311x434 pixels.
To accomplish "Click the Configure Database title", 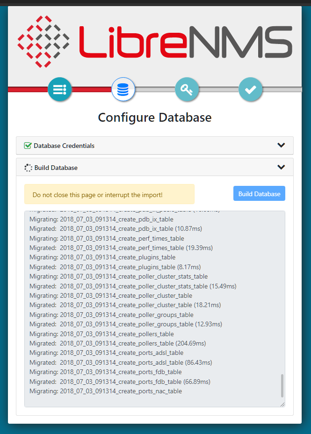I will click(x=155, y=118).
